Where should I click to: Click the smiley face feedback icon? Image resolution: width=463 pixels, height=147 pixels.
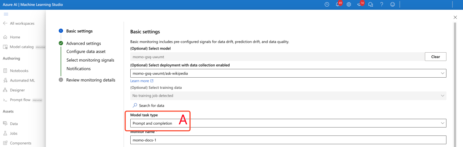click(x=393, y=5)
